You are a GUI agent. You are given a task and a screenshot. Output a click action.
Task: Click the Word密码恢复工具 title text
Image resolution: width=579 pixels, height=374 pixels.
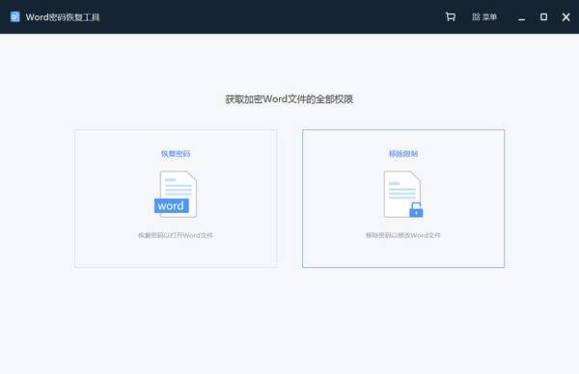[x=63, y=17]
